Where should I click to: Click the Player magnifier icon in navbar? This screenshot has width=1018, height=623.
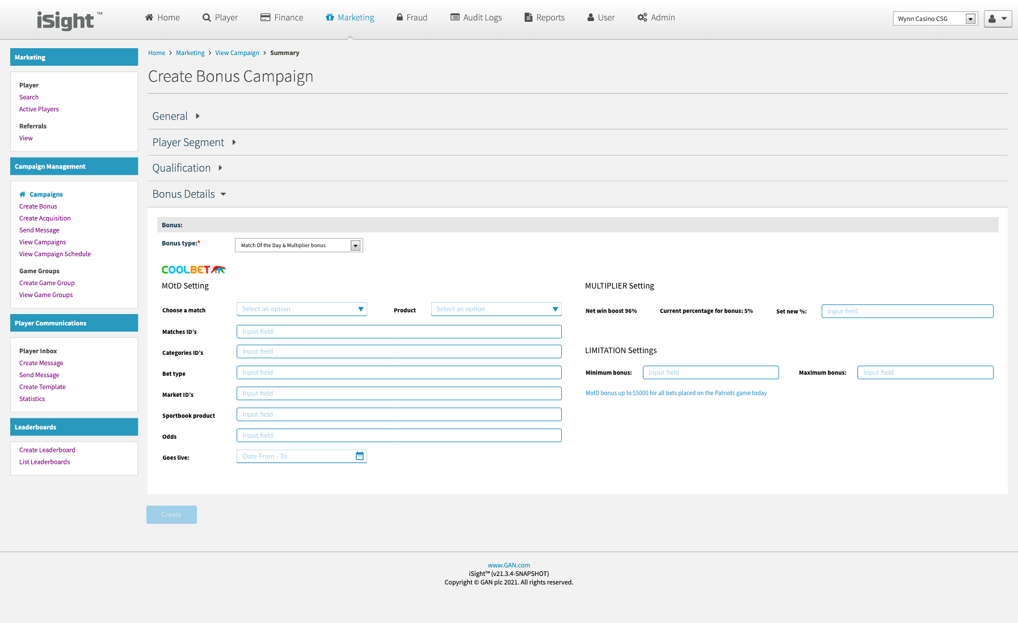point(207,18)
